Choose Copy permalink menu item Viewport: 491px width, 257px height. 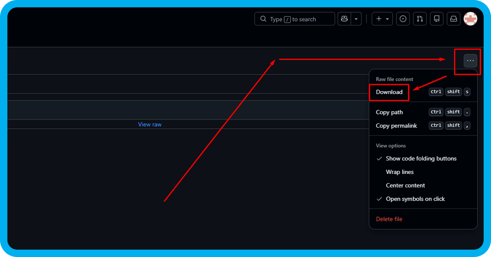pos(423,125)
